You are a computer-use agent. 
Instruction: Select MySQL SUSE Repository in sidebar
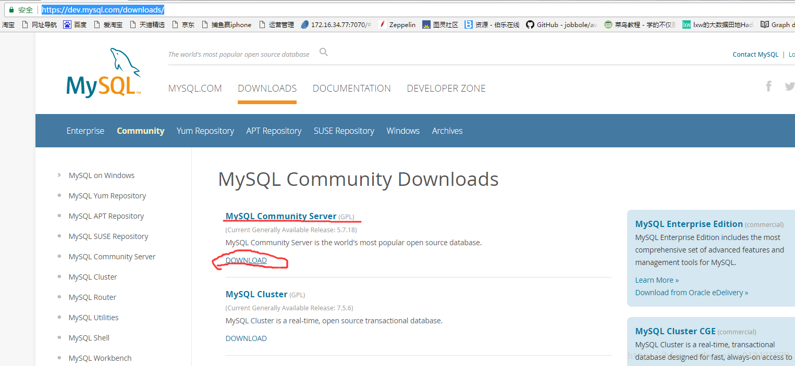[x=108, y=236]
